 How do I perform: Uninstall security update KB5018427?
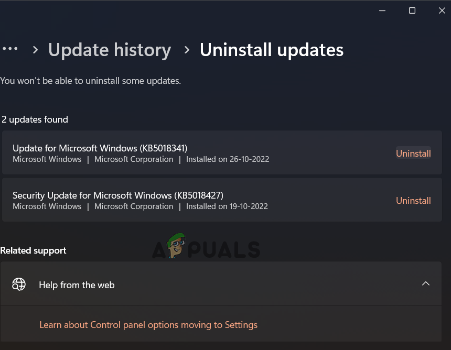(413, 201)
